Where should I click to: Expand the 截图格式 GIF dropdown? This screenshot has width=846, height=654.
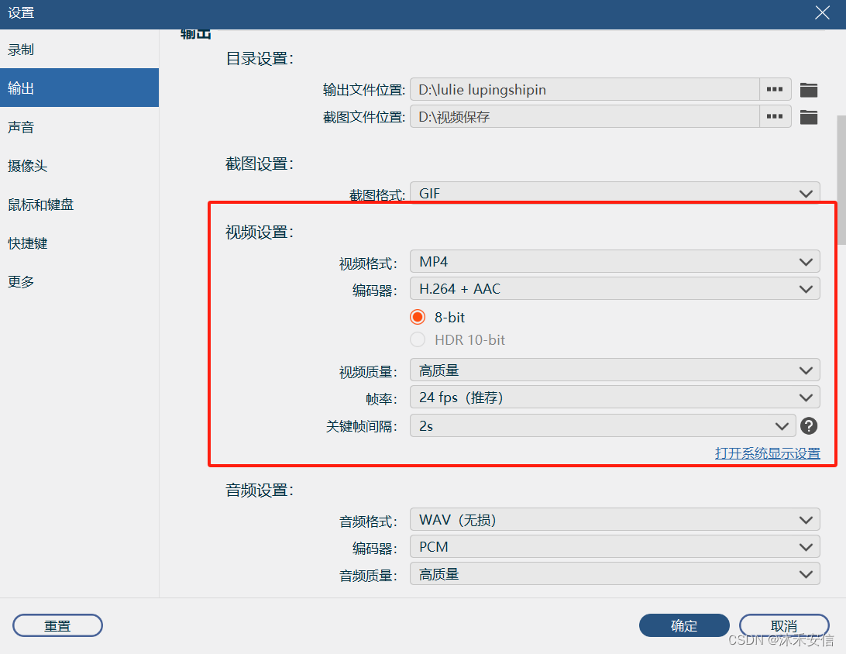coord(615,193)
